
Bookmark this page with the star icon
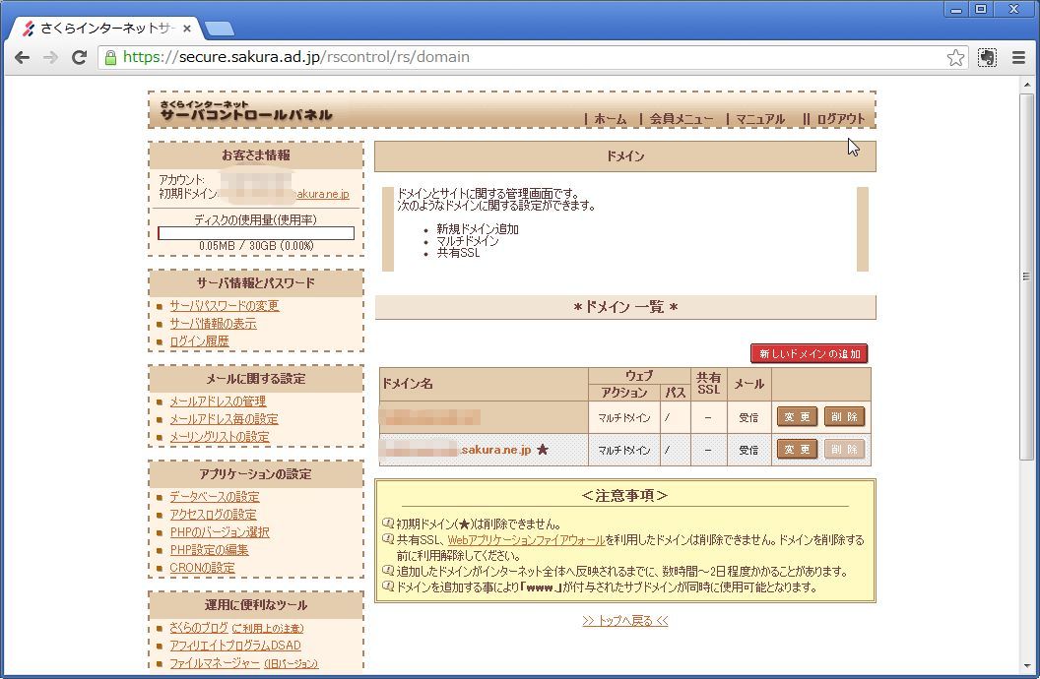pos(955,58)
